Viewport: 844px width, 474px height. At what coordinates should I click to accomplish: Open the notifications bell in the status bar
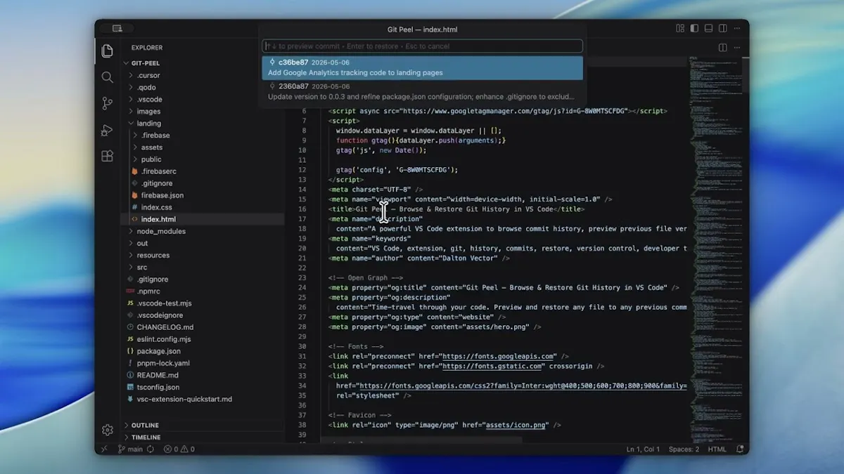coord(740,449)
